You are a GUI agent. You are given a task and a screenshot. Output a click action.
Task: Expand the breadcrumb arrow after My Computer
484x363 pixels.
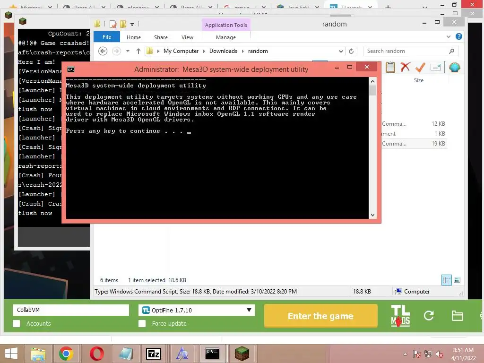[204, 51]
